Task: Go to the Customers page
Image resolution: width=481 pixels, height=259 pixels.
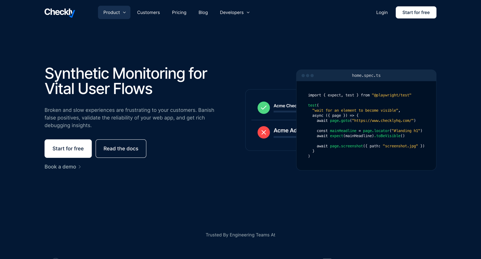Action: (149, 12)
